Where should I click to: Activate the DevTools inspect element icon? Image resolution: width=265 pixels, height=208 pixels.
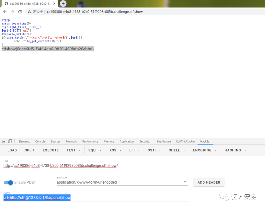[x=4, y=141]
